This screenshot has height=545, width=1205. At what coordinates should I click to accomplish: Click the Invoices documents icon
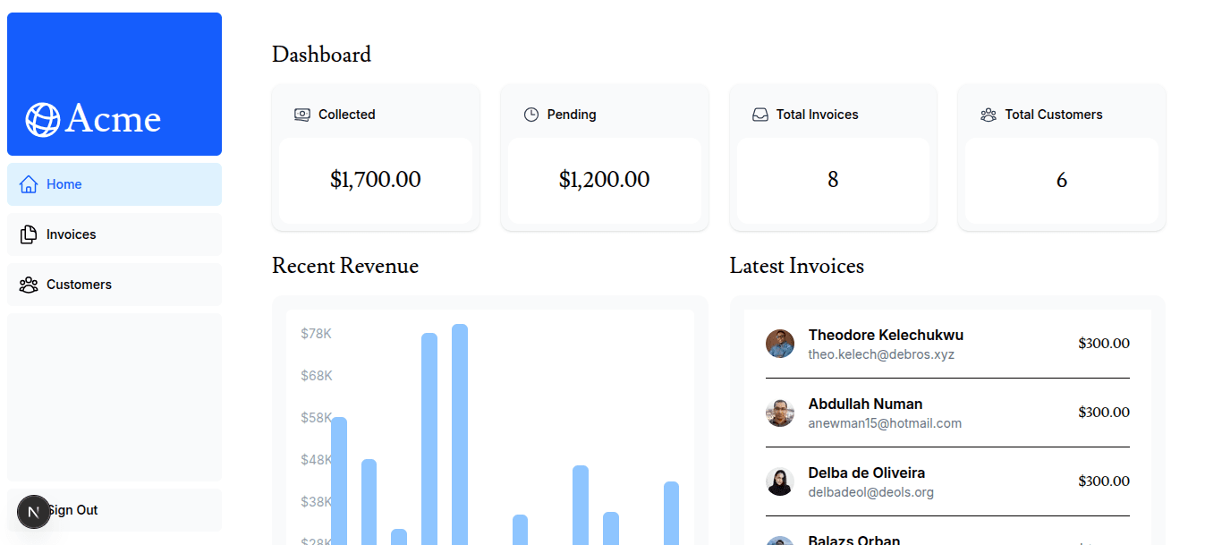[x=29, y=234]
